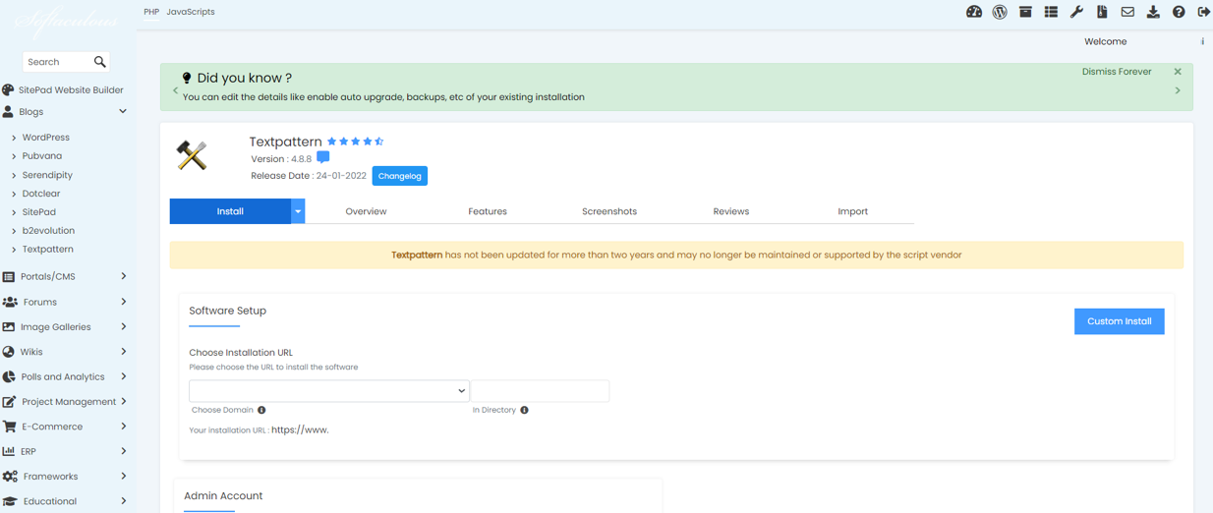Expand the Image Galleries category

[123, 327]
